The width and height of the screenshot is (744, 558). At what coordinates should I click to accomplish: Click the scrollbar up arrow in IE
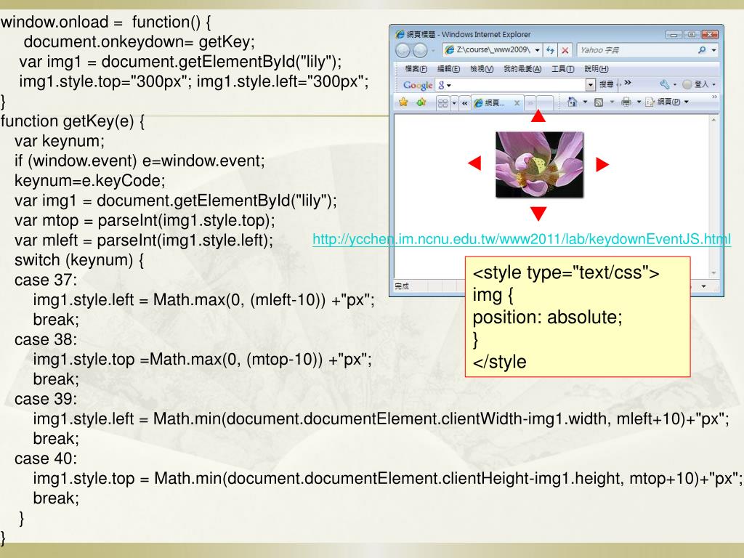click(713, 121)
